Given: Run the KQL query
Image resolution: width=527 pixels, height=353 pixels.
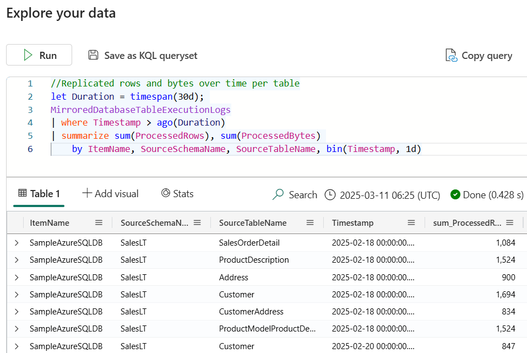Looking at the screenshot, I should point(39,55).
